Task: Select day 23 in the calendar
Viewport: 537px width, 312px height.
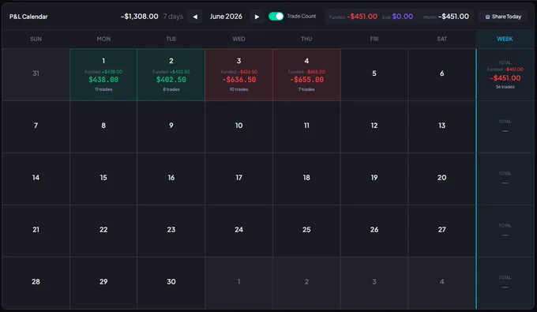Action: pos(171,230)
